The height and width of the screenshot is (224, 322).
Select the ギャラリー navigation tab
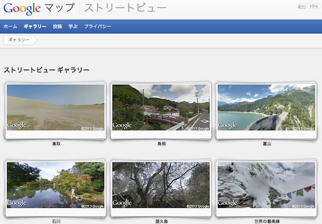click(35, 26)
